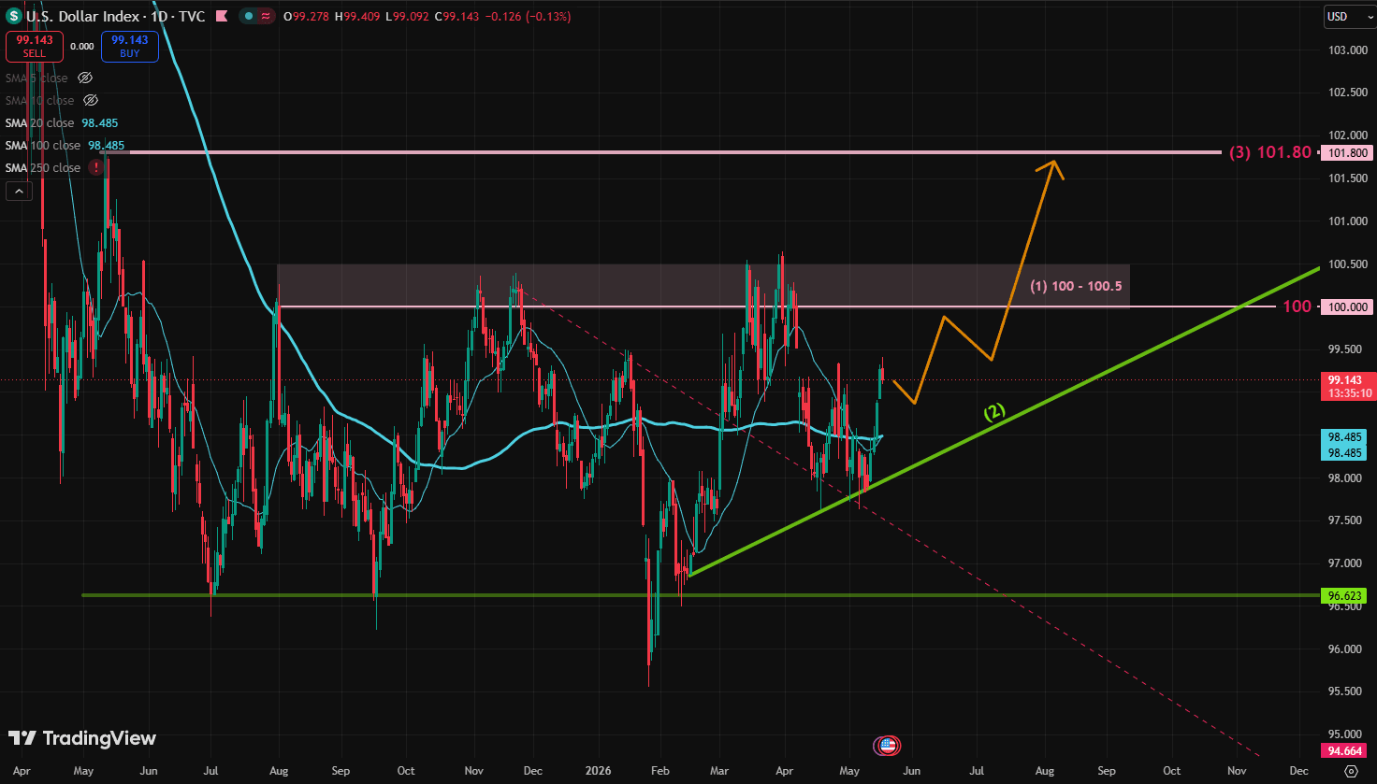
Task: Collapse the indicator legend with the chevron button
Action: point(19,192)
